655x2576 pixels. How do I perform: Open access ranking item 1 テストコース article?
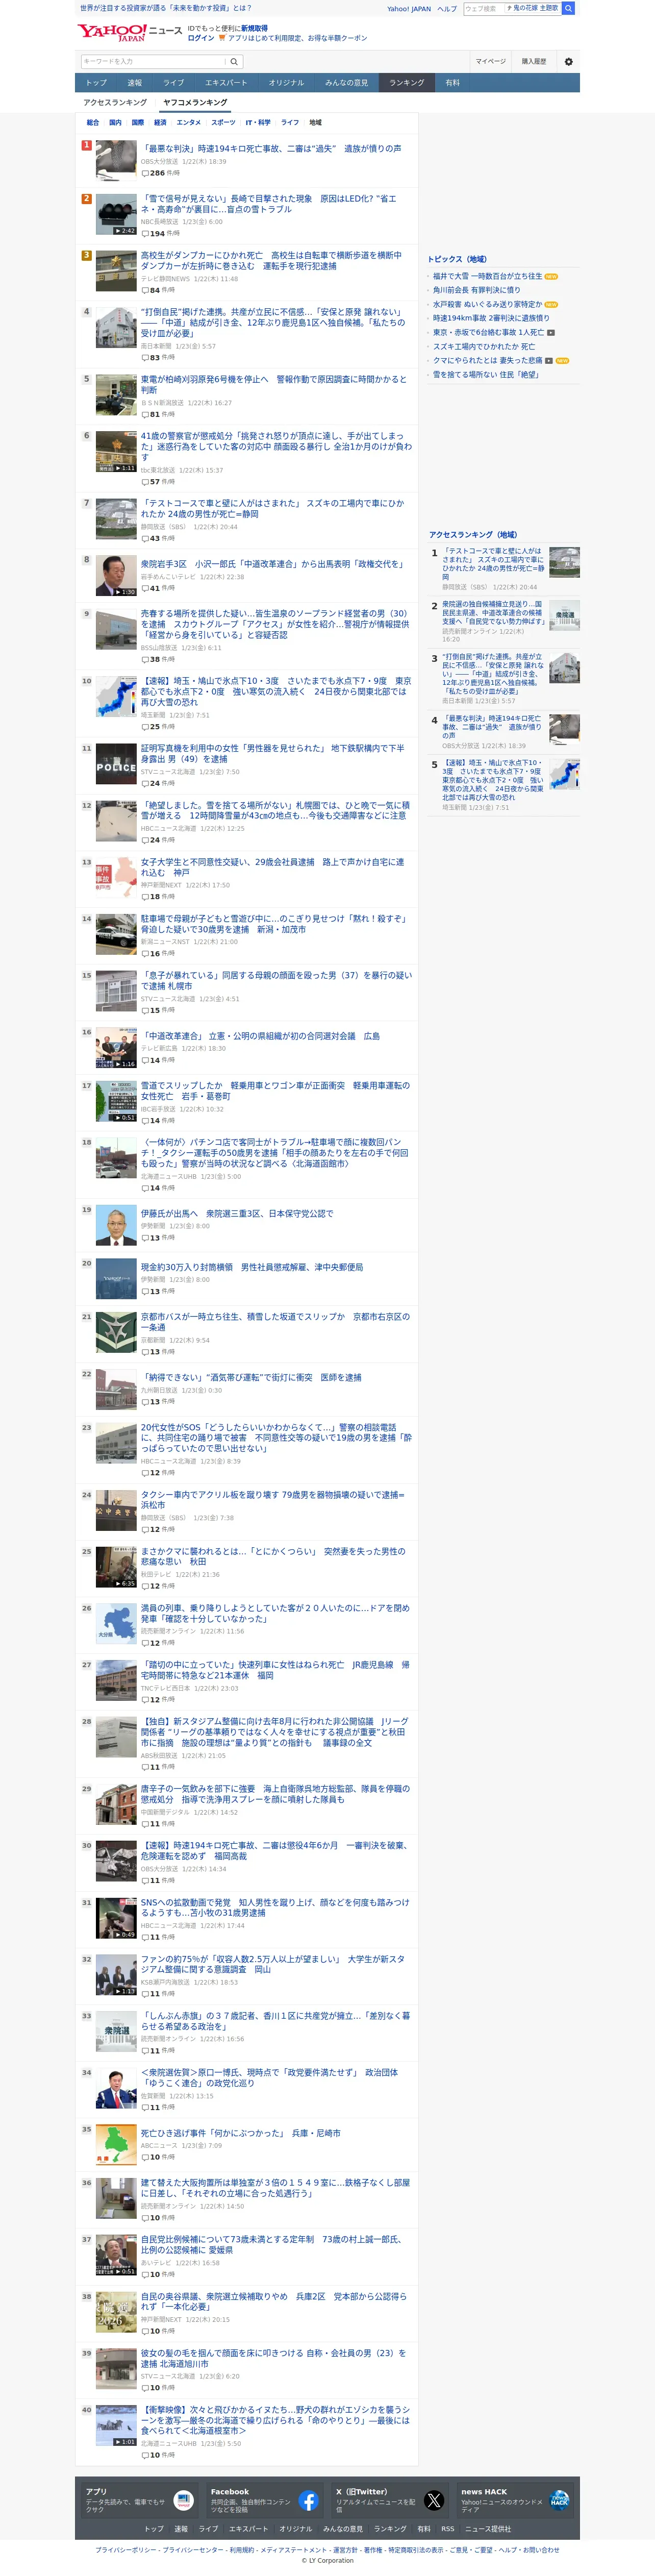click(x=493, y=564)
